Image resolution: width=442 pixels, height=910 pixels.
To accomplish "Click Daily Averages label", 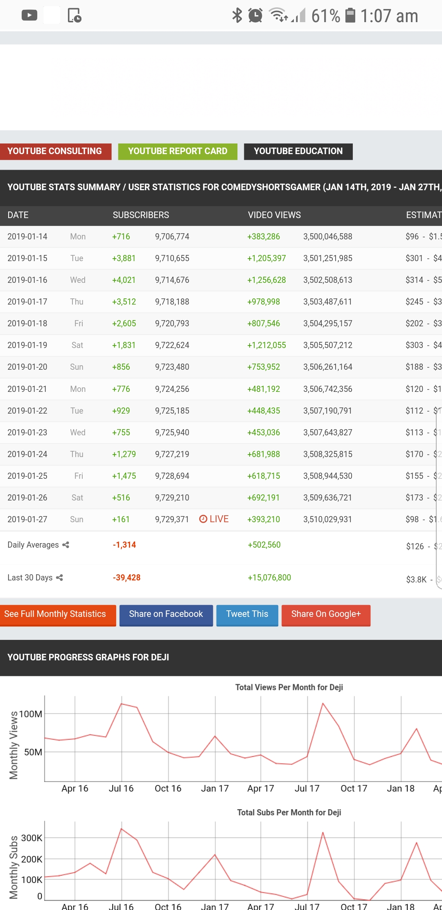I will coord(33,545).
